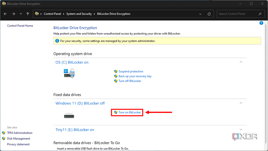This screenshot has width=268, height=151.
Task: Open the recent locations dropdown arrow
Action: tap(21, 14)
